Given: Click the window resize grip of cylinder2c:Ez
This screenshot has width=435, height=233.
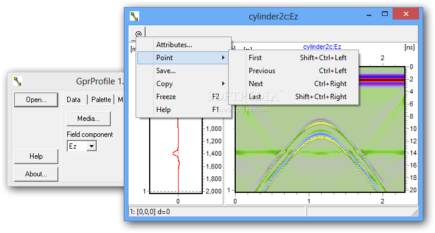Looking at the screenshot, I should pos(415,213).
